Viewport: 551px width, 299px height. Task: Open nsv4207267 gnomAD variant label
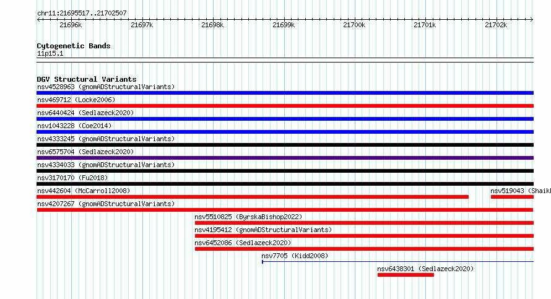tap(106, 204)
